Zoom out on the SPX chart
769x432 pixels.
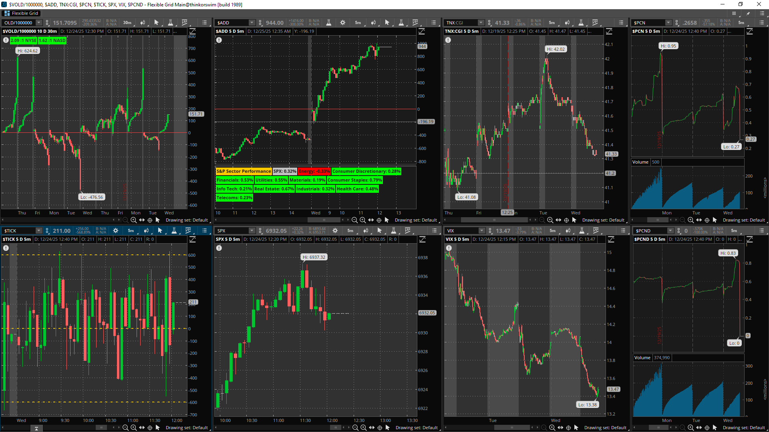pos(355,428)
